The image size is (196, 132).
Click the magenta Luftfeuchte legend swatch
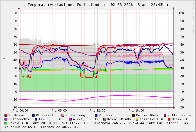pos(6,119)
